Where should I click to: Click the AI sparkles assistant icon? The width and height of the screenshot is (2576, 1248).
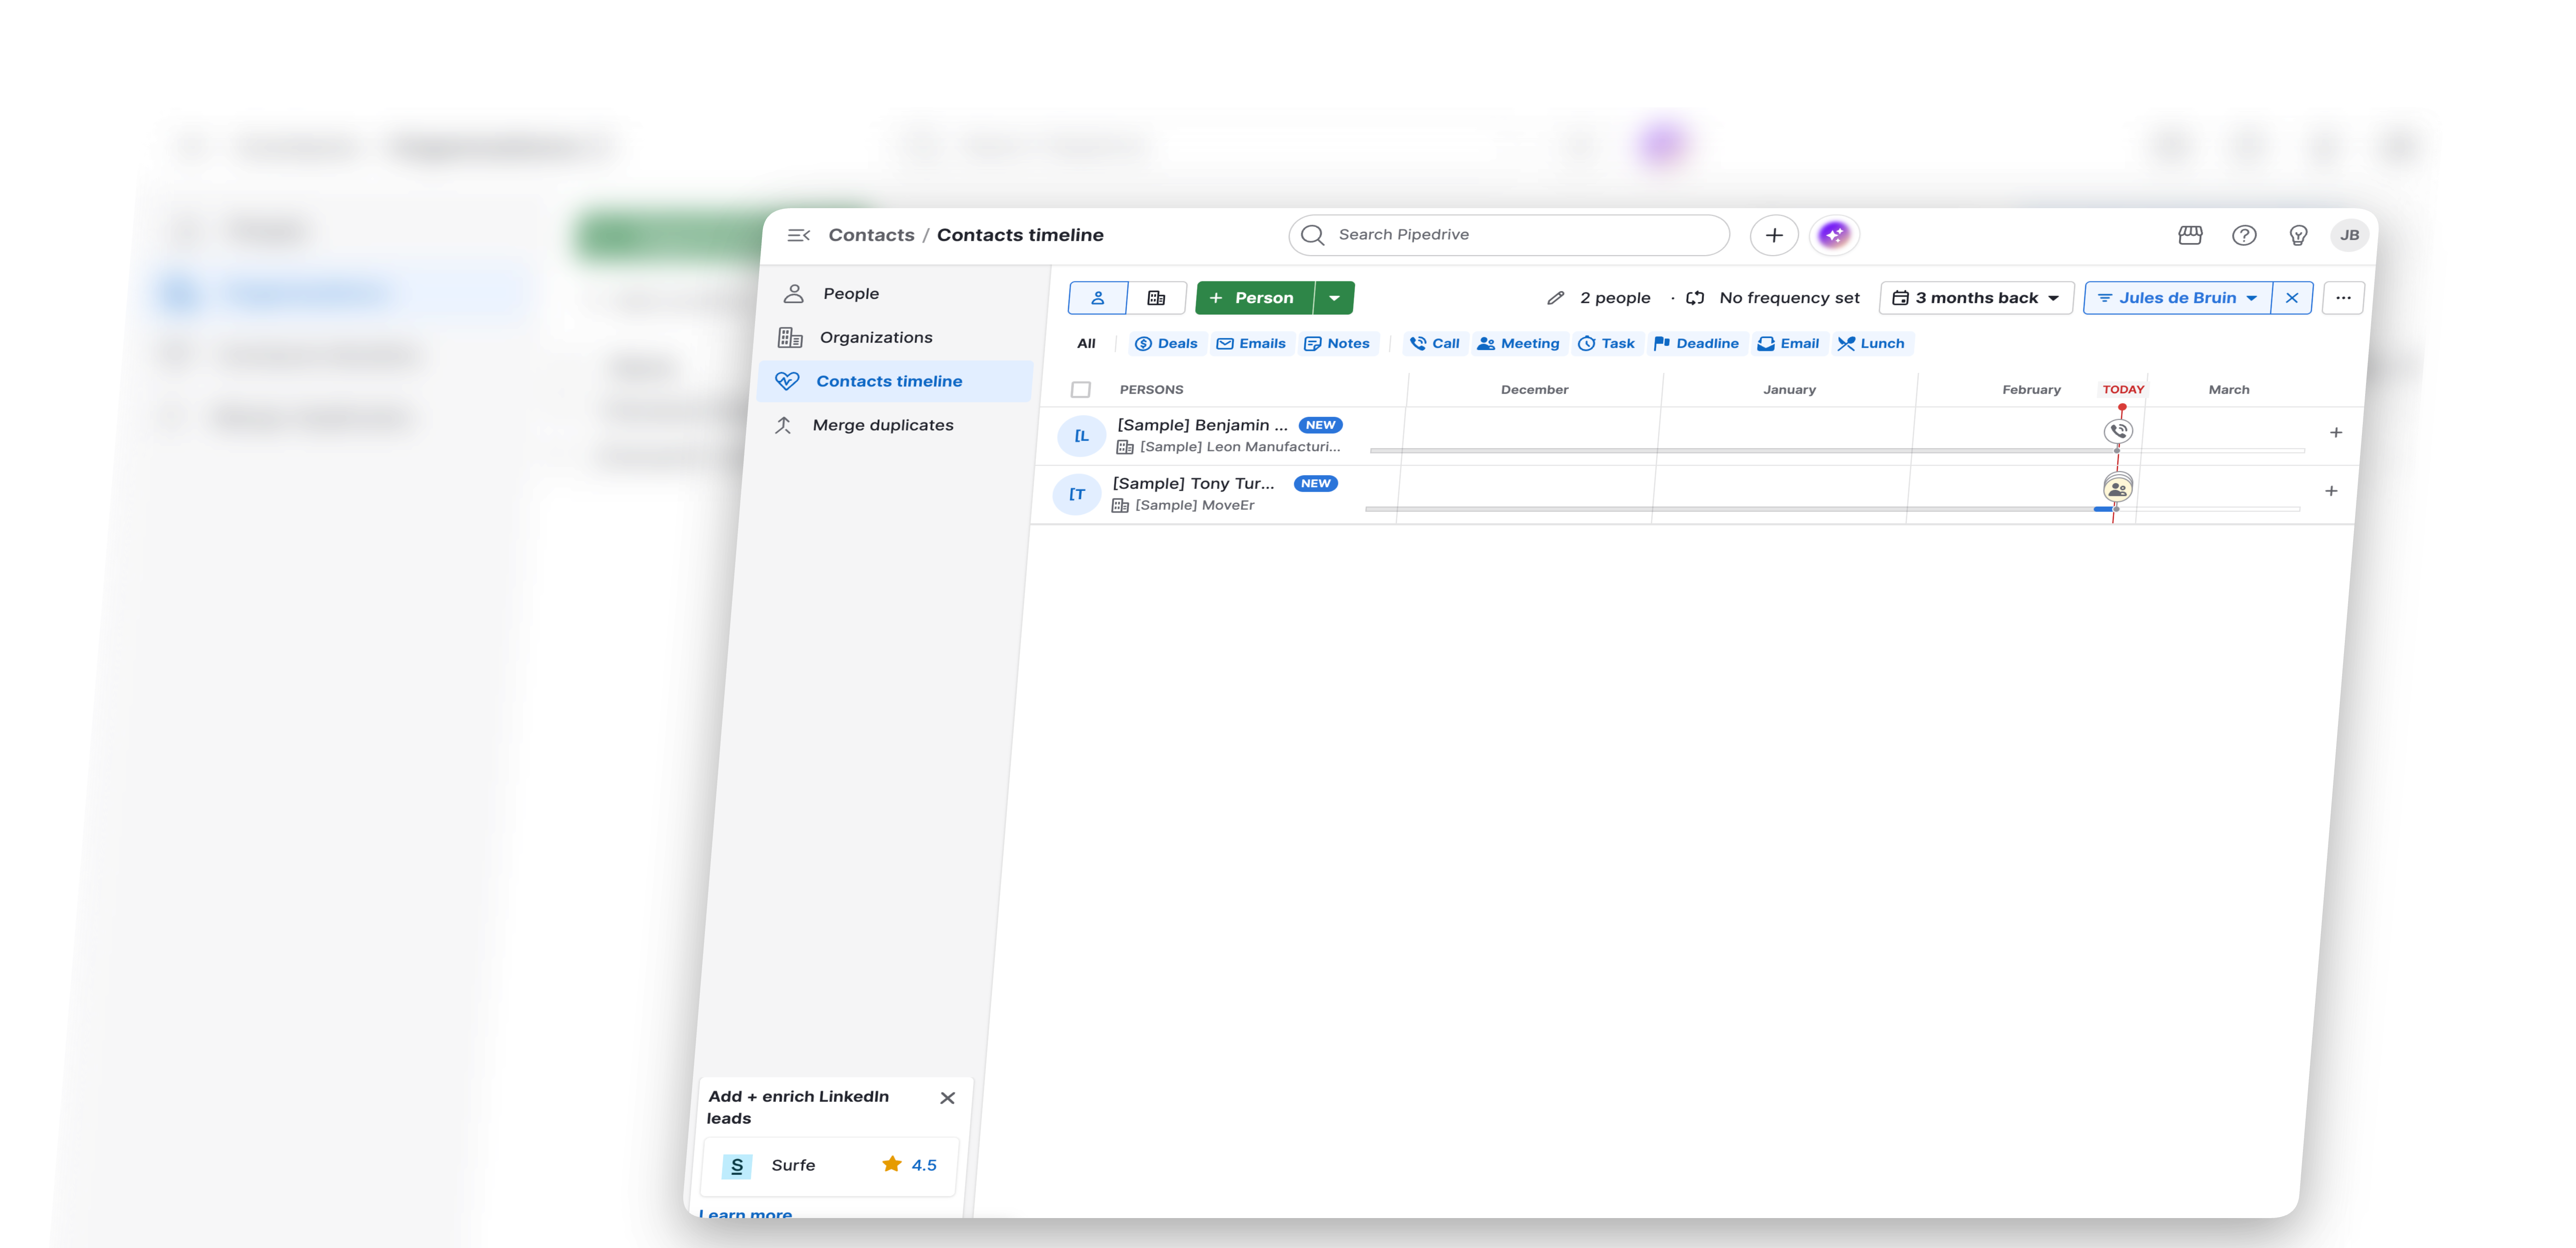1835,234
